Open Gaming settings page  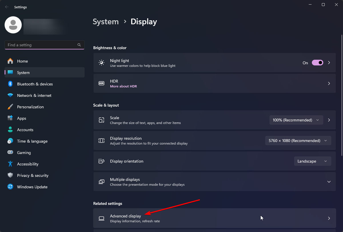[45, 153]
